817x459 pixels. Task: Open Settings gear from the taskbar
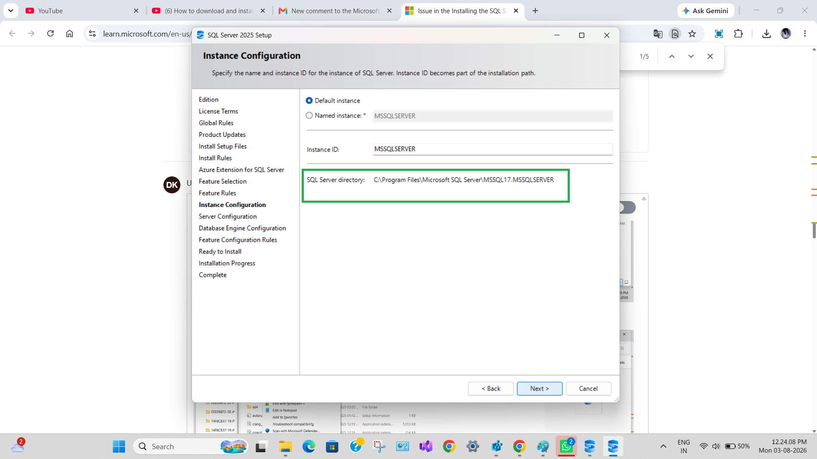(472, 446)
